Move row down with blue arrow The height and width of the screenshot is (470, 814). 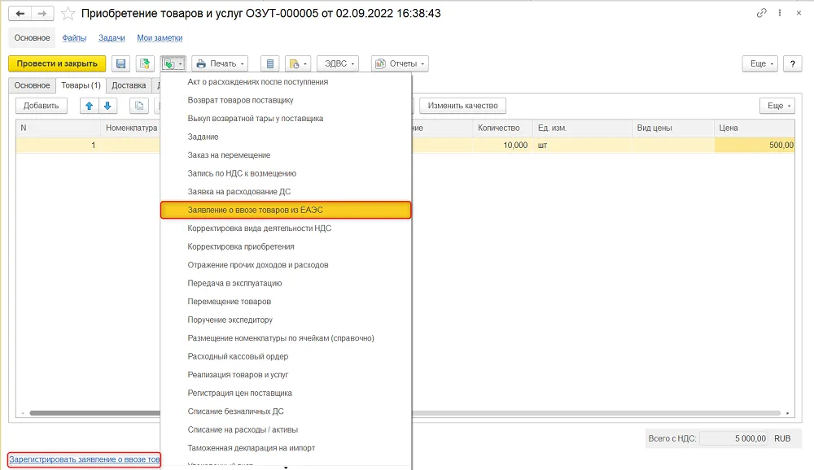(x=107, y=106)
